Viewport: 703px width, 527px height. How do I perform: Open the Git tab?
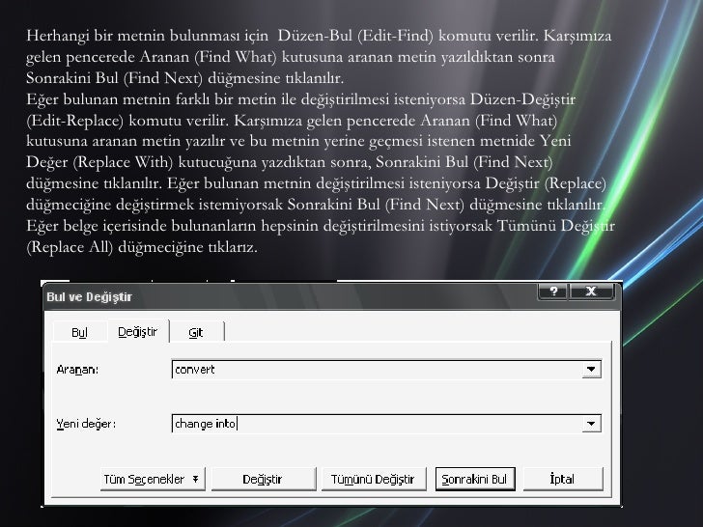tap(196, 332)
